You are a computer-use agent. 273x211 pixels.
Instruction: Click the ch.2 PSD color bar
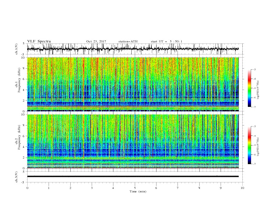[x=249, y=145]
